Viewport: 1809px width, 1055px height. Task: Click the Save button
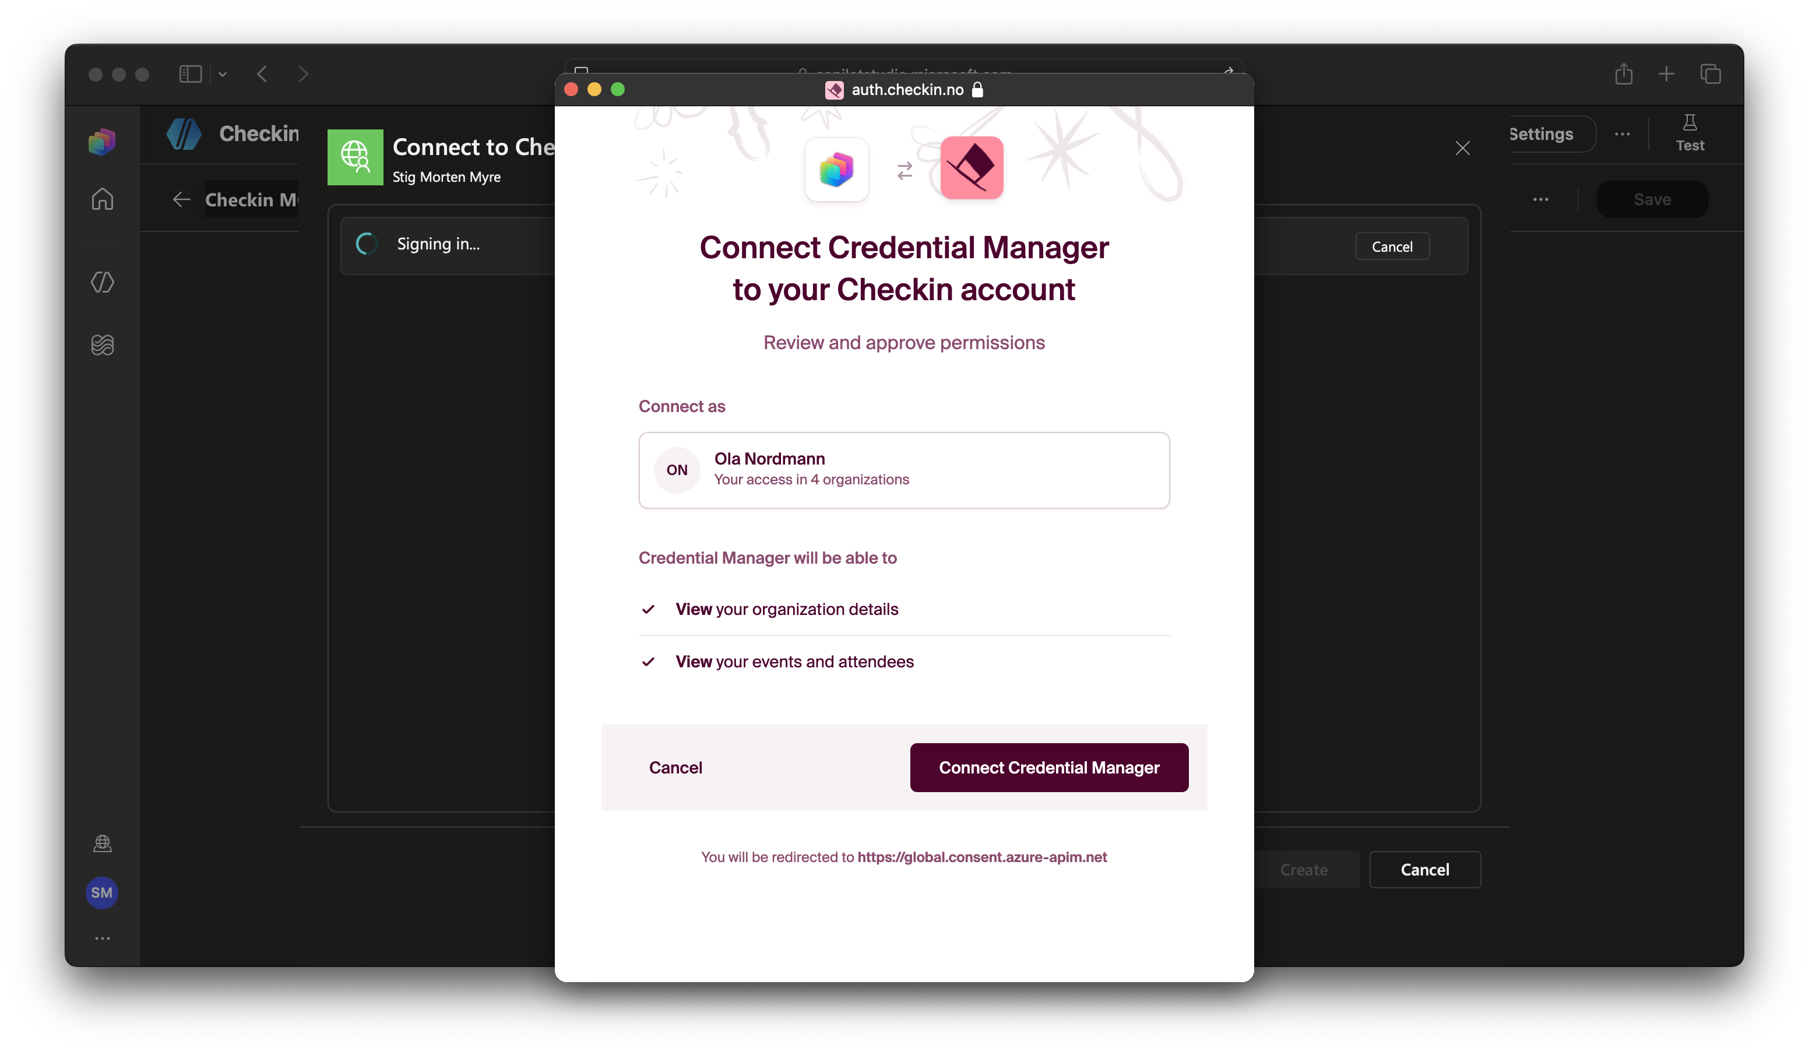point(1652,200)
